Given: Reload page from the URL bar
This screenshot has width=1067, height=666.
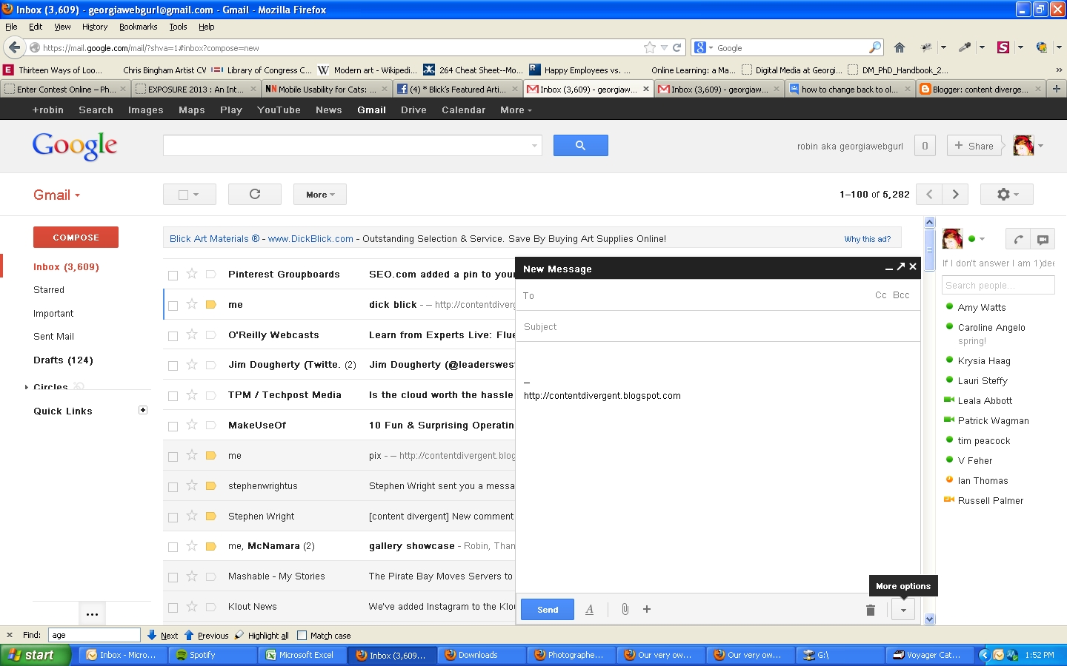Looking at the screenshot, I should 677,47.
